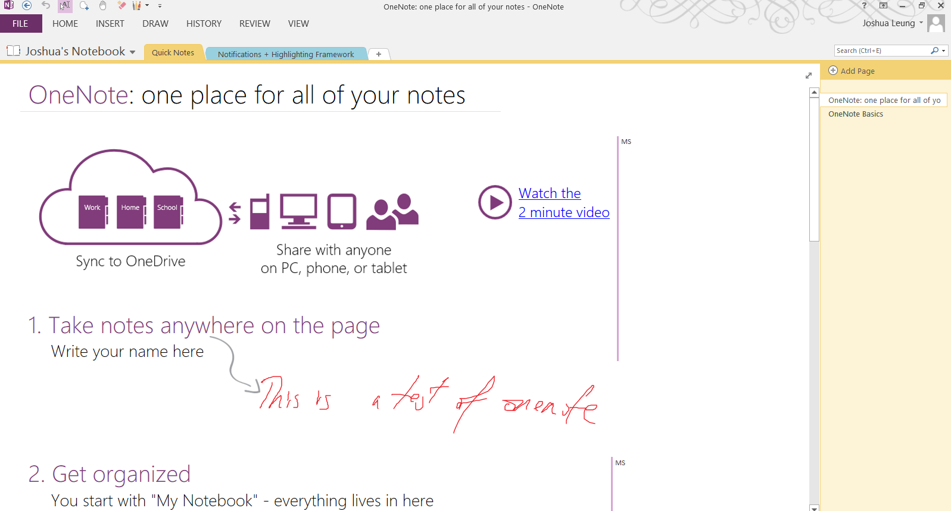The height and width of the screenshot is (511, 951).
Task: Select the Quick Notes section tab
Action: pyautogui.click(x=173, y=52)
